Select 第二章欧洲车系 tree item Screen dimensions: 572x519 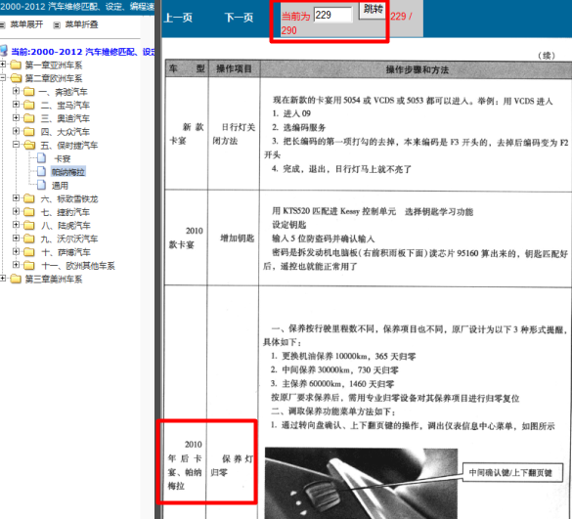[54, 78]
